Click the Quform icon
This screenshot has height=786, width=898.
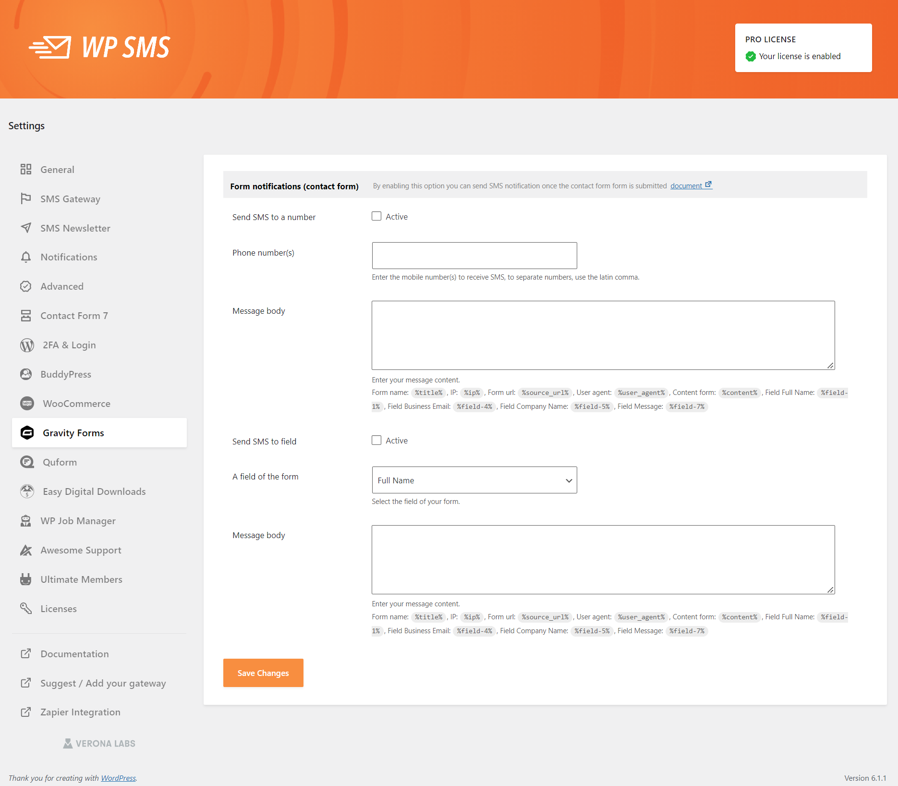click(x=27, y=462)
